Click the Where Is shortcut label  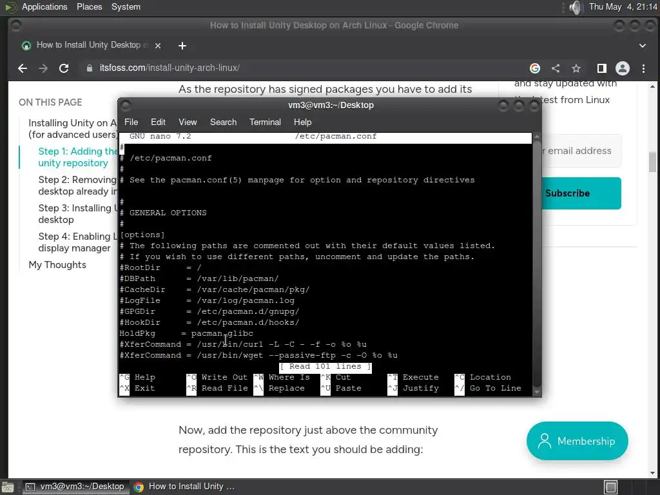(x=289, y=377)
